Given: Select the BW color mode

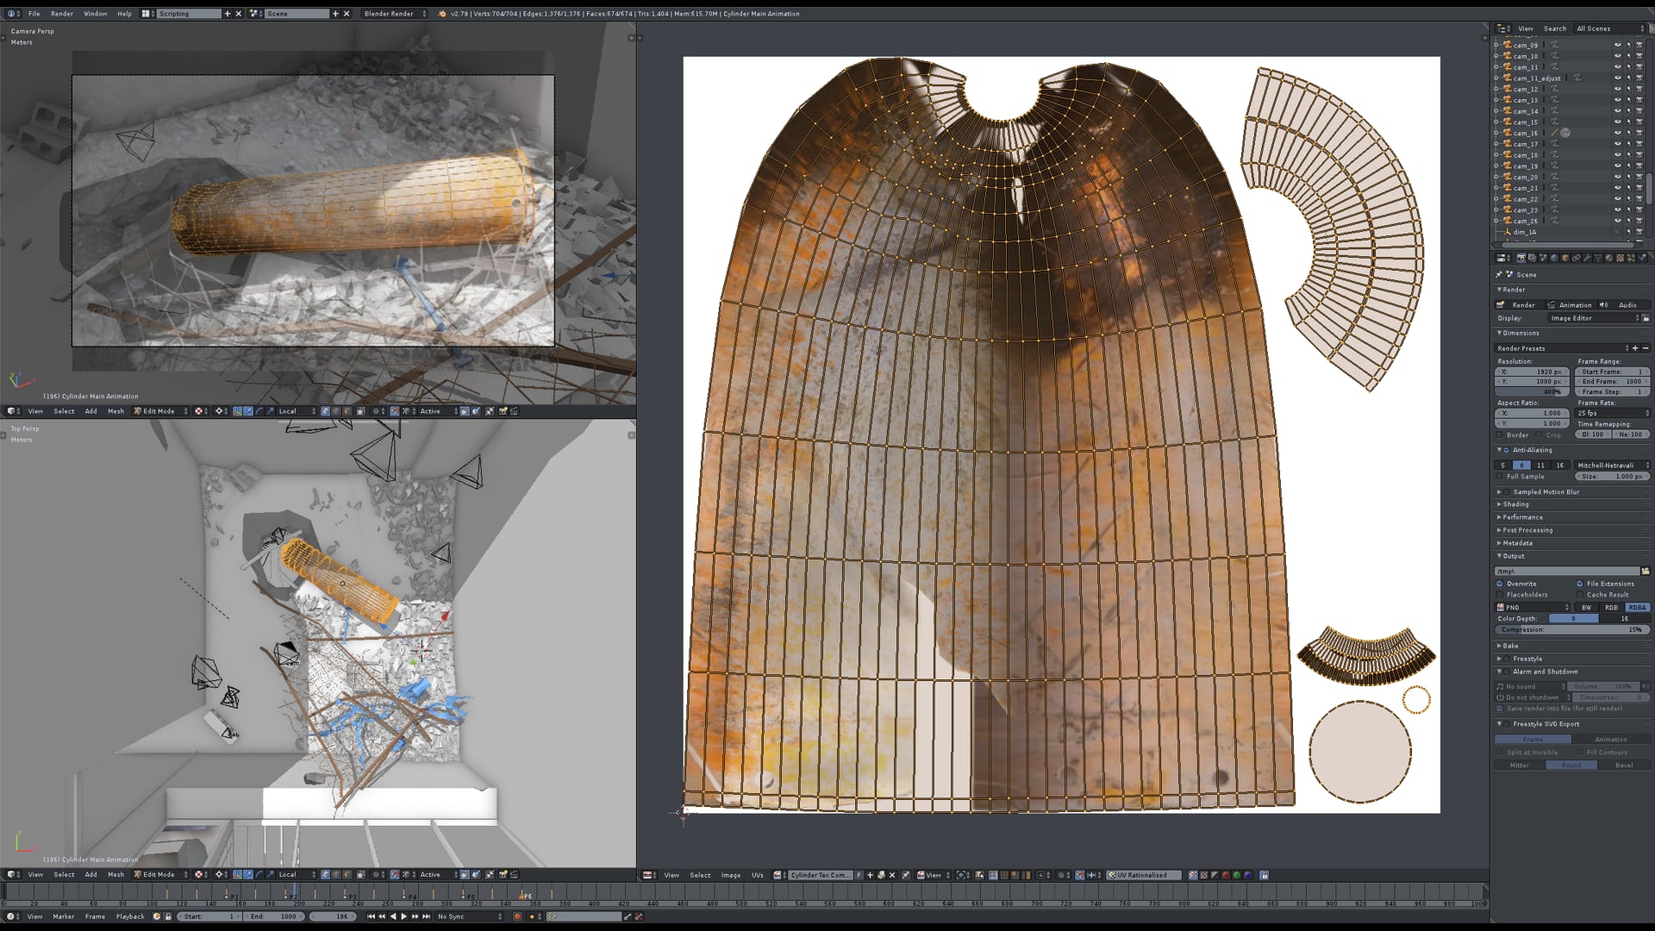Looking at the screenshot, I should coord(1586,608).
